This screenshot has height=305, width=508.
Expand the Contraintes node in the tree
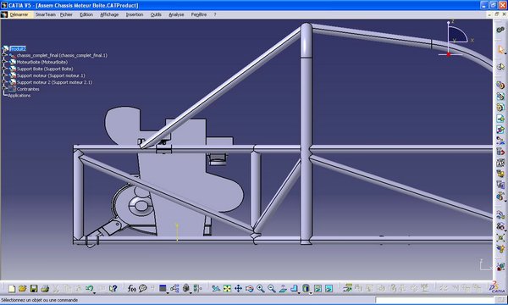4,89
